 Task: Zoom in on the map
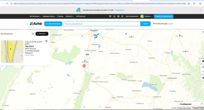(202, 67)
